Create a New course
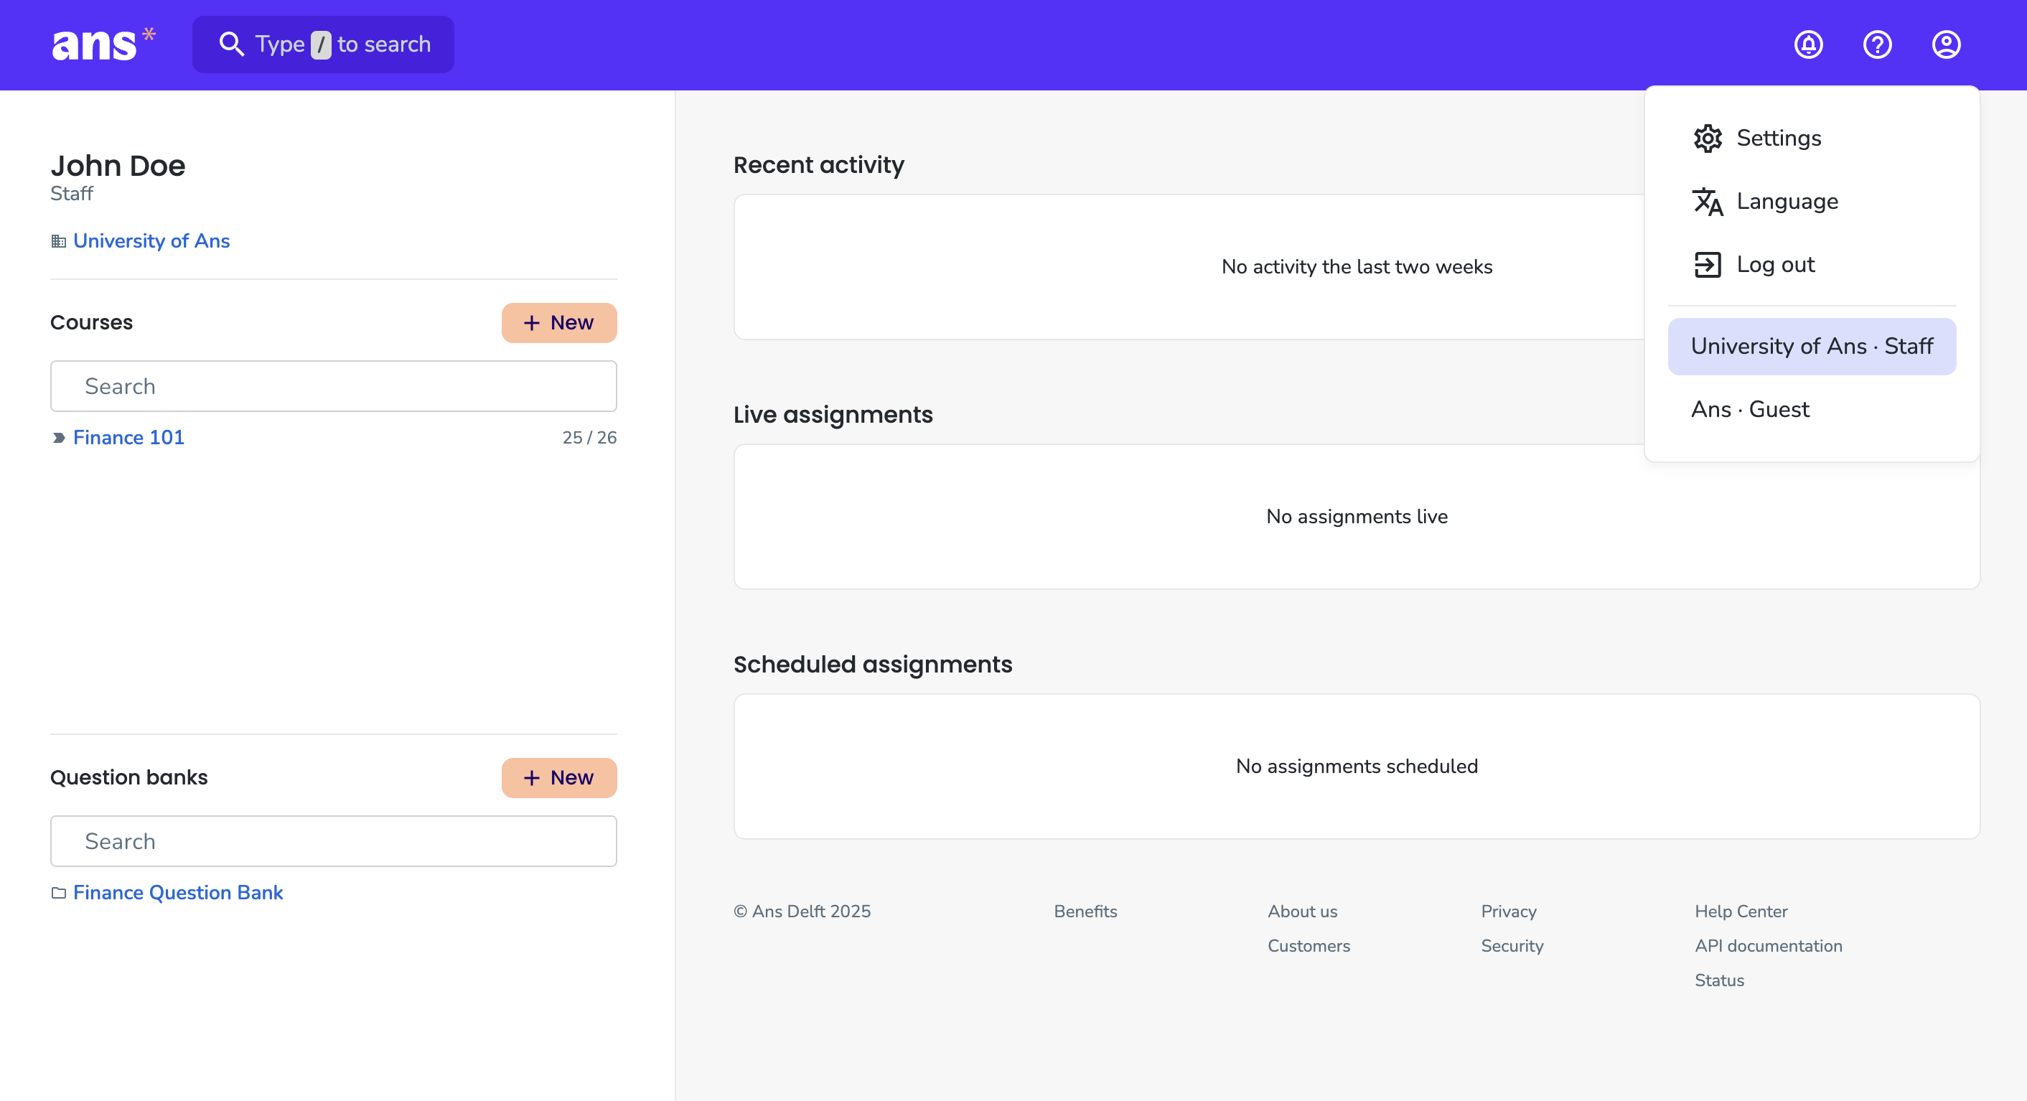 pyautogui.click(x=558, y=323)
